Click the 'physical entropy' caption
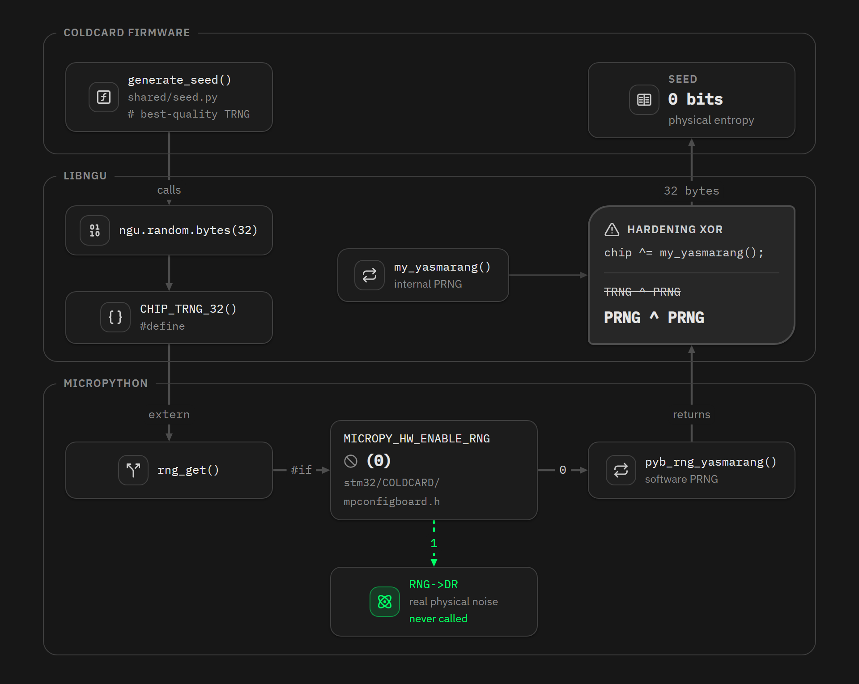 711,120
